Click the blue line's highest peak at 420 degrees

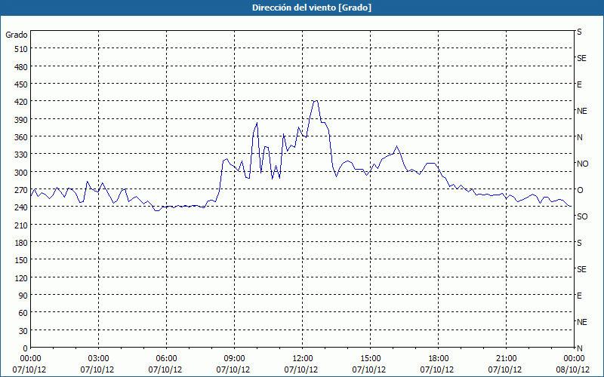point(316,101)
